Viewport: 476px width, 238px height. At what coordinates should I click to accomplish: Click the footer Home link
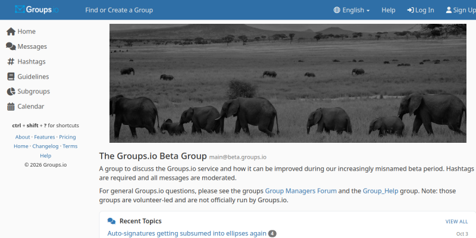tap(21, 146)
